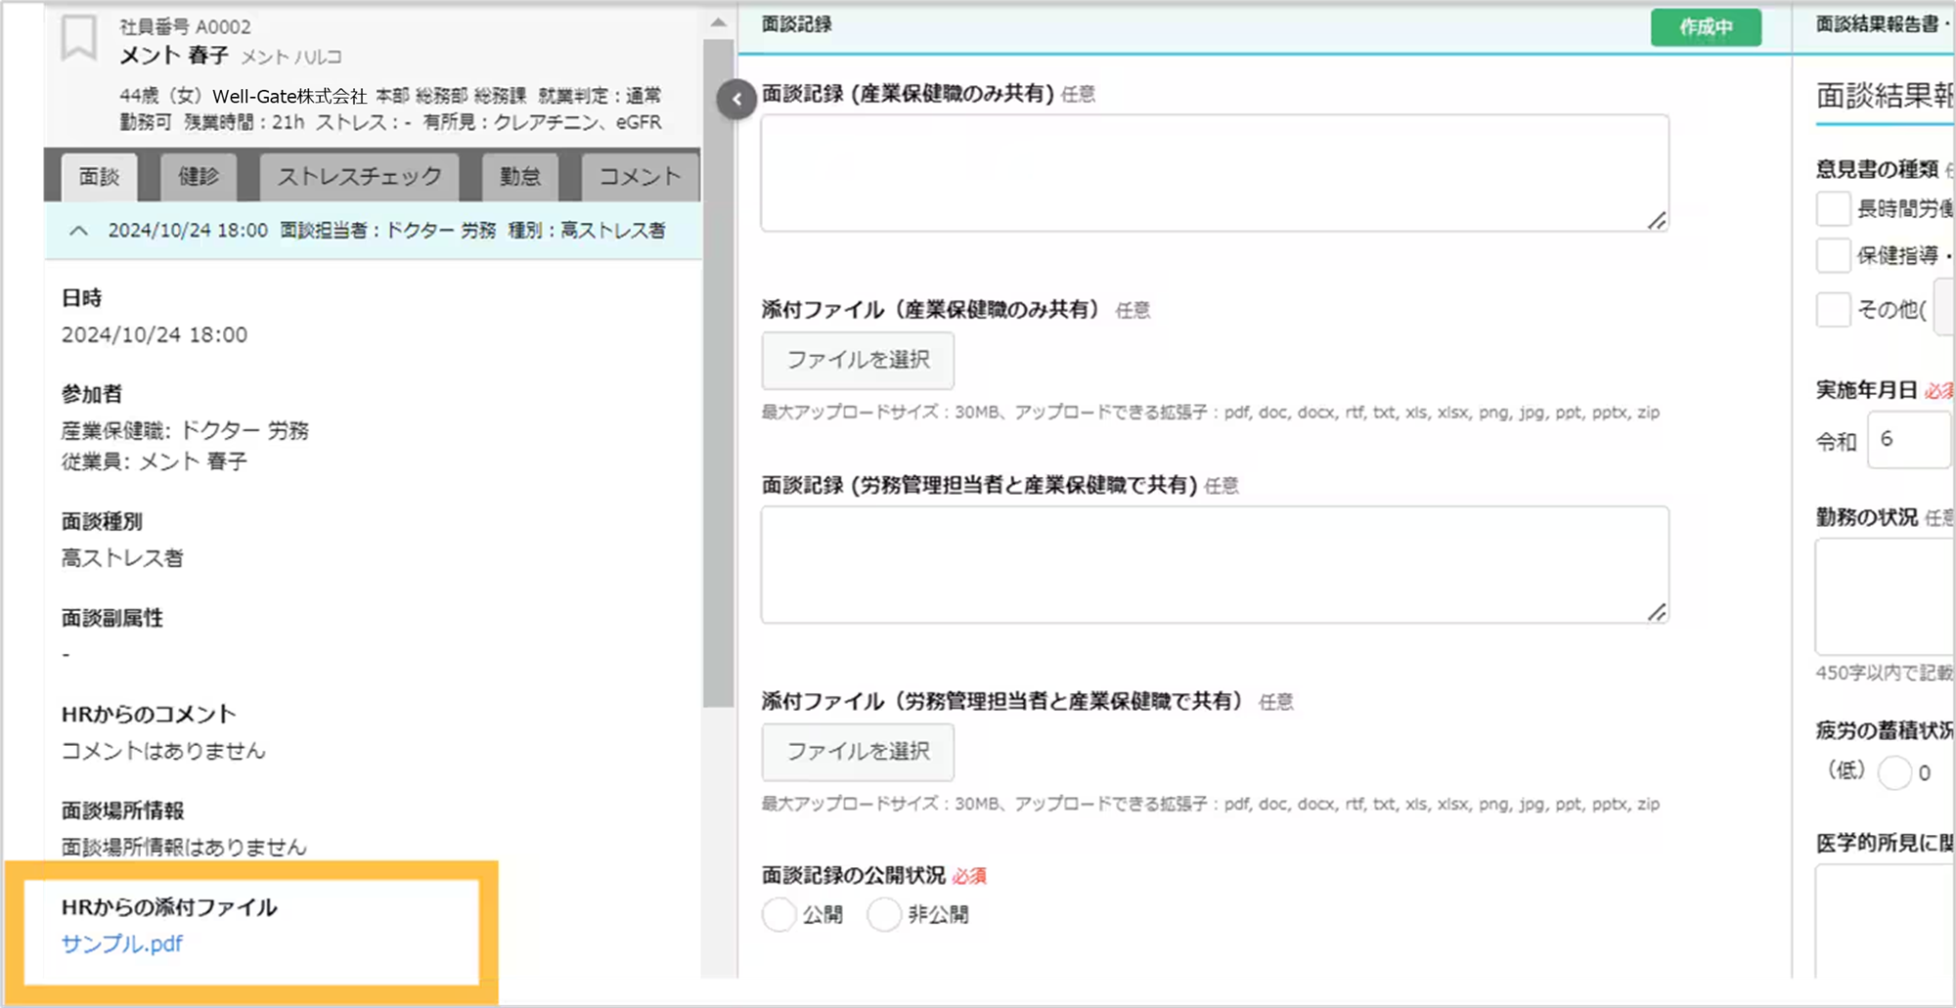Click the green 作成中 status button

(1706, 27)
